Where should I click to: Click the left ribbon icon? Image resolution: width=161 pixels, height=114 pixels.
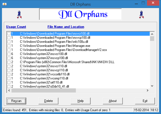pyautogui.click(x=19, y=14)
